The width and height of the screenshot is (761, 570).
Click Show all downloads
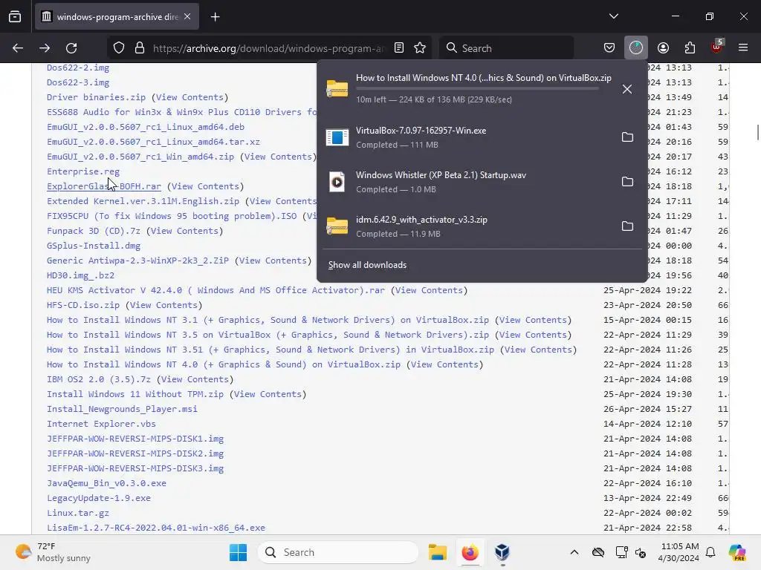coord(367,265)
